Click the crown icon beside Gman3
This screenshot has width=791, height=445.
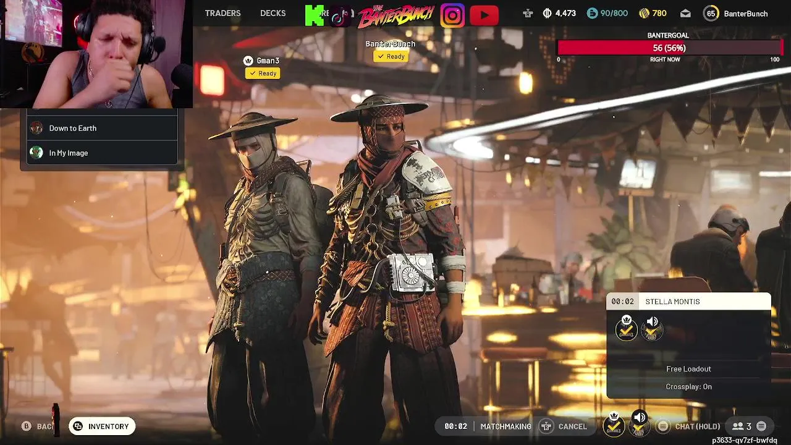[248, 61]
